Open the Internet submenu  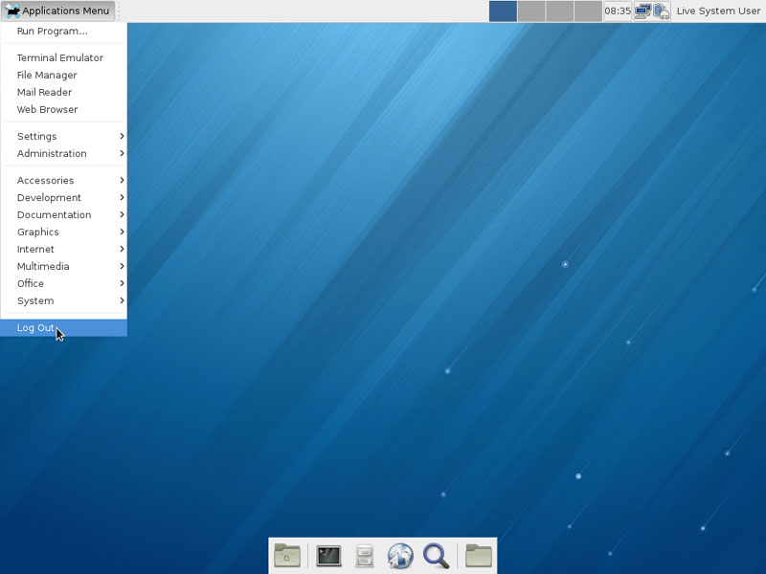(64, 249)
